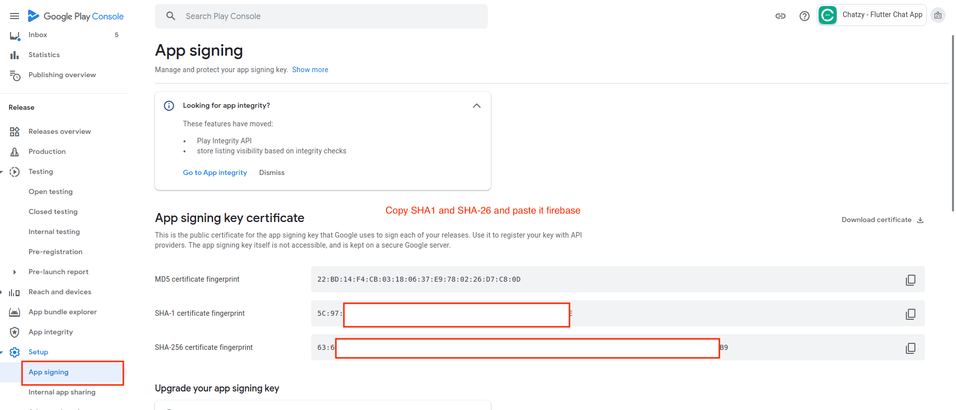Copy the SHA-1 certificate fingerprint

[x=910, y=314]
